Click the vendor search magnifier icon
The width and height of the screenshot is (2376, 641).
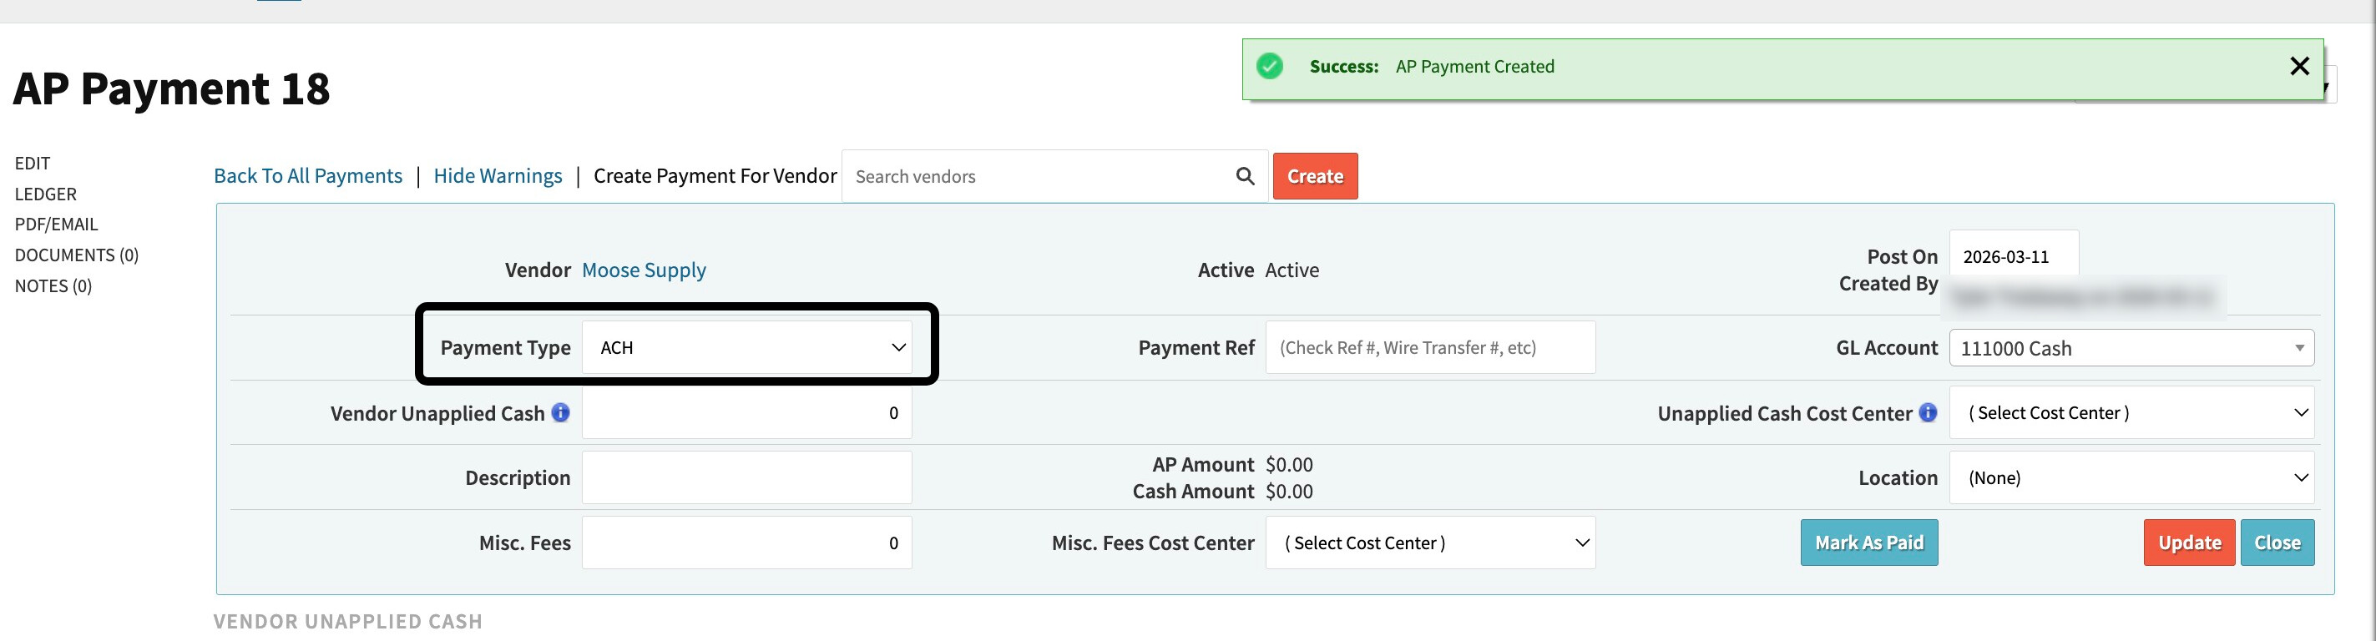[1244, 176]
